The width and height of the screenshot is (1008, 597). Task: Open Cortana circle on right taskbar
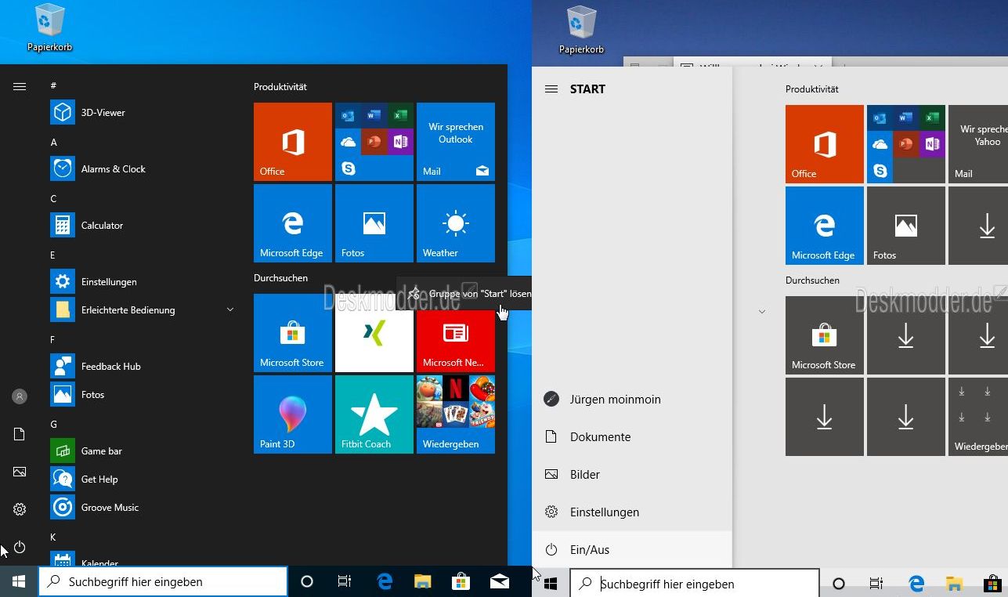point(839,584)
